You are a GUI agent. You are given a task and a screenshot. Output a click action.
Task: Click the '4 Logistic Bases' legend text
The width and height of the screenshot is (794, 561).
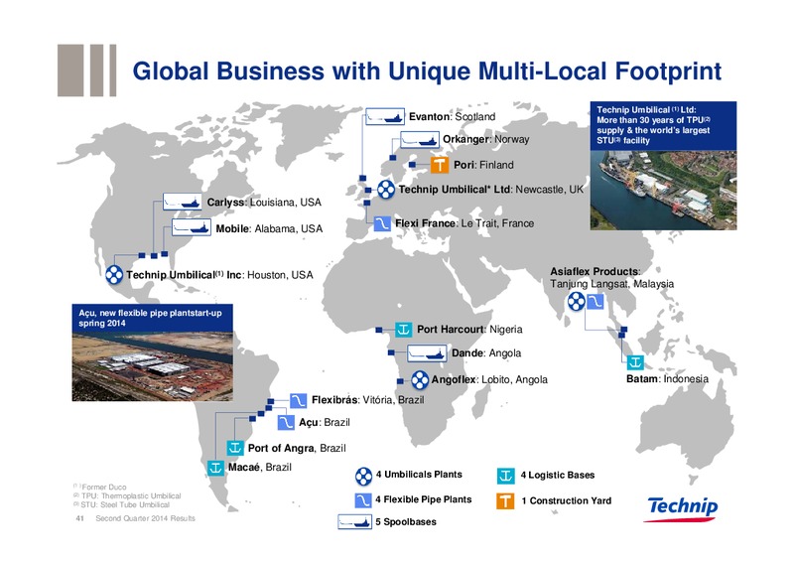(x=558, y=476)
